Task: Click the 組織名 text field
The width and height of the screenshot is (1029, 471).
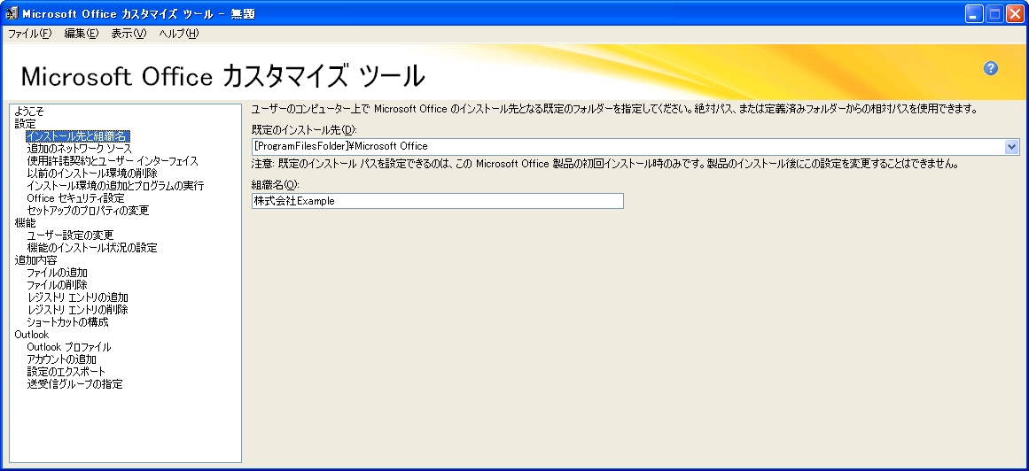Action: click(437, 201)
